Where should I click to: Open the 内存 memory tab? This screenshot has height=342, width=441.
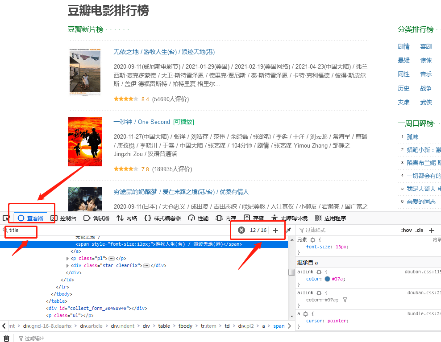(x=226, y=218)
